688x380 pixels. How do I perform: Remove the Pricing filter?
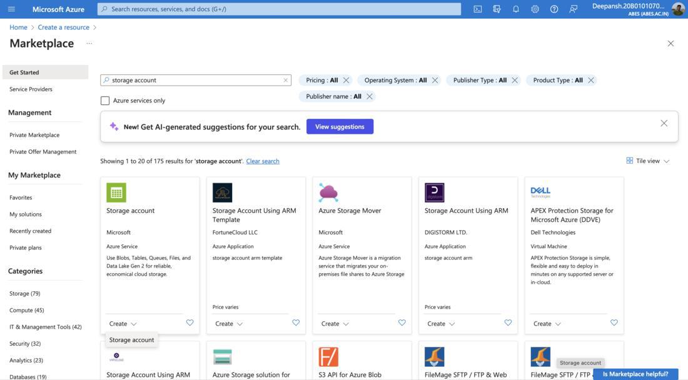tap(346, 80)
